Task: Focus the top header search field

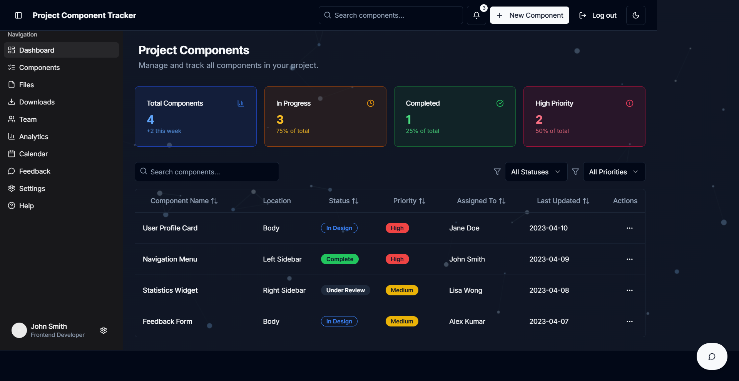Action: (x=391, y=15)
